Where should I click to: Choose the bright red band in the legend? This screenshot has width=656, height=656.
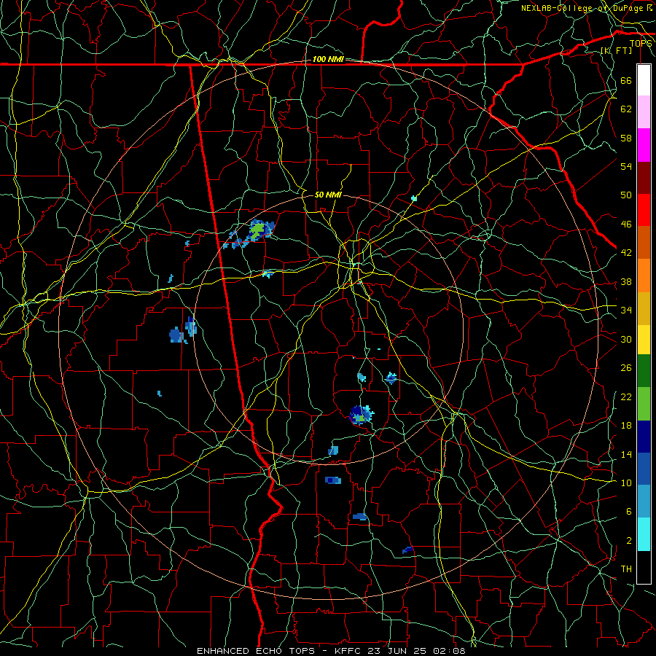pos(644,210)
